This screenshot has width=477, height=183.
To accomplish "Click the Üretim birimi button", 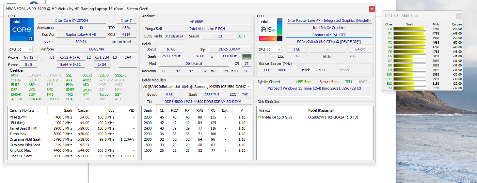I will 121,42.
